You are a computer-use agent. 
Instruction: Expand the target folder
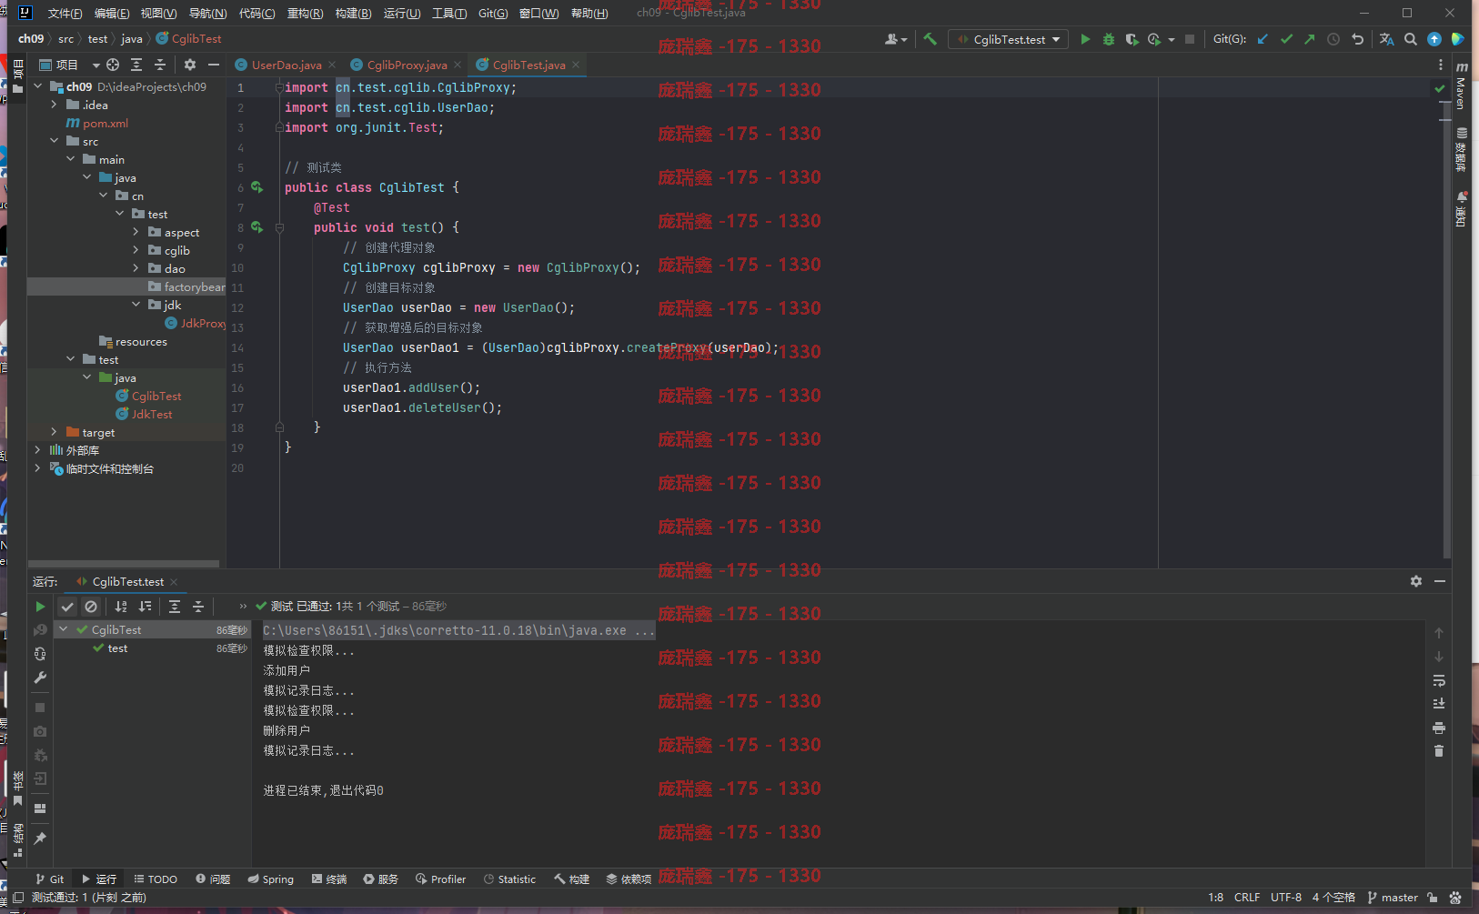coord(55,432)
